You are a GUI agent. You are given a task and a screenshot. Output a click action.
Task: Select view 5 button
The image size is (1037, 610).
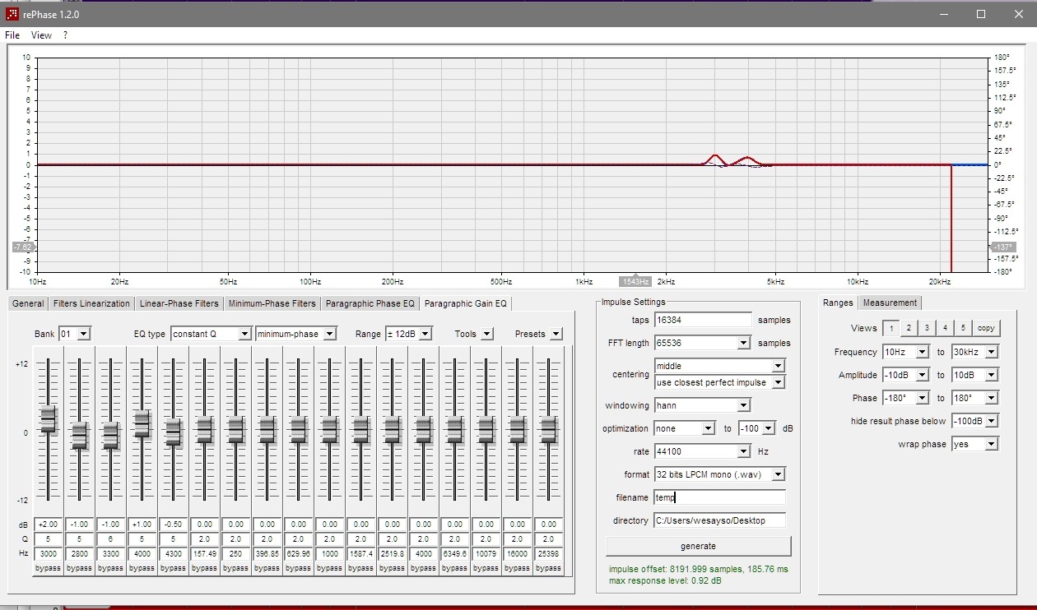click(963, 328)
